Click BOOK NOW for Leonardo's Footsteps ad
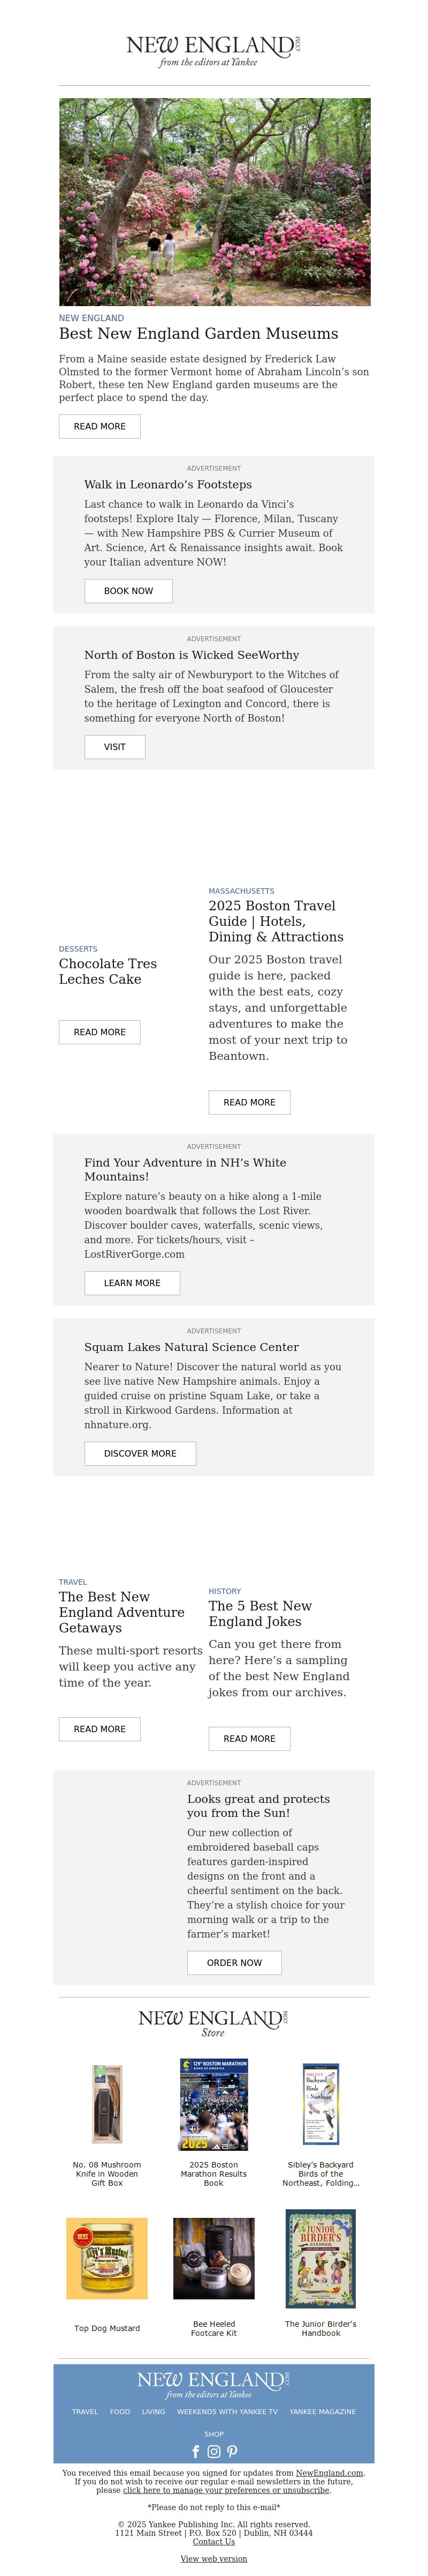This screenshot has height=2576, width=428. point(129,591)
